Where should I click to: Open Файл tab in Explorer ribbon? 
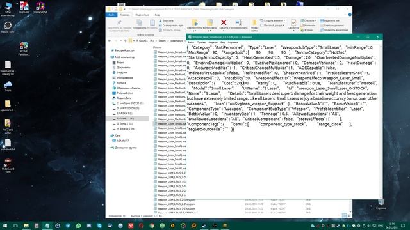(x=111, y=15)
